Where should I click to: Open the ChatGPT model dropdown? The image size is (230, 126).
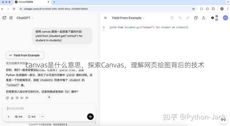pyautogui.click(x=25, y=18)
